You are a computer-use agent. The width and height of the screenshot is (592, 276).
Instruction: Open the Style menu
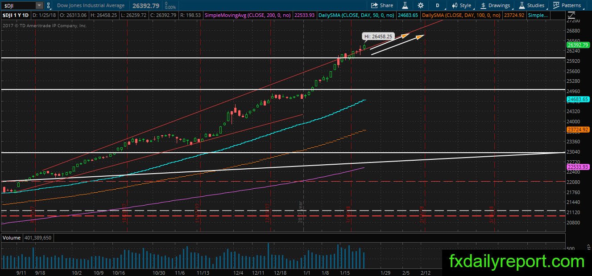461,5
